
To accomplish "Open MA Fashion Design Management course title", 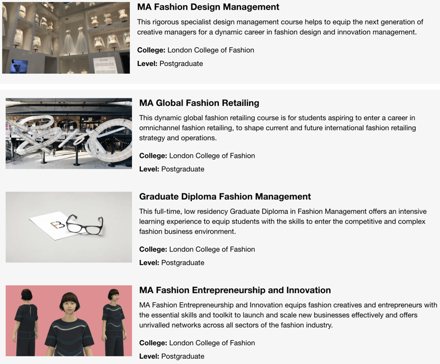I will pyautogui.click(x=208, y=7).
